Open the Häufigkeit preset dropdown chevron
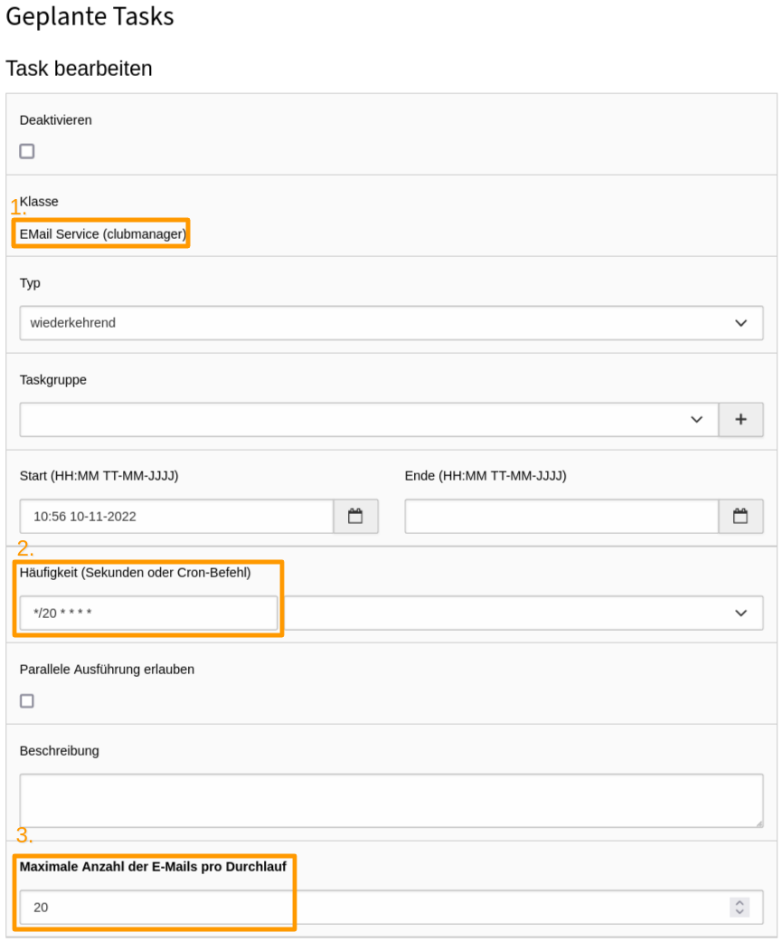This screenshot has height=942, width=782. [x=743, y=613]
